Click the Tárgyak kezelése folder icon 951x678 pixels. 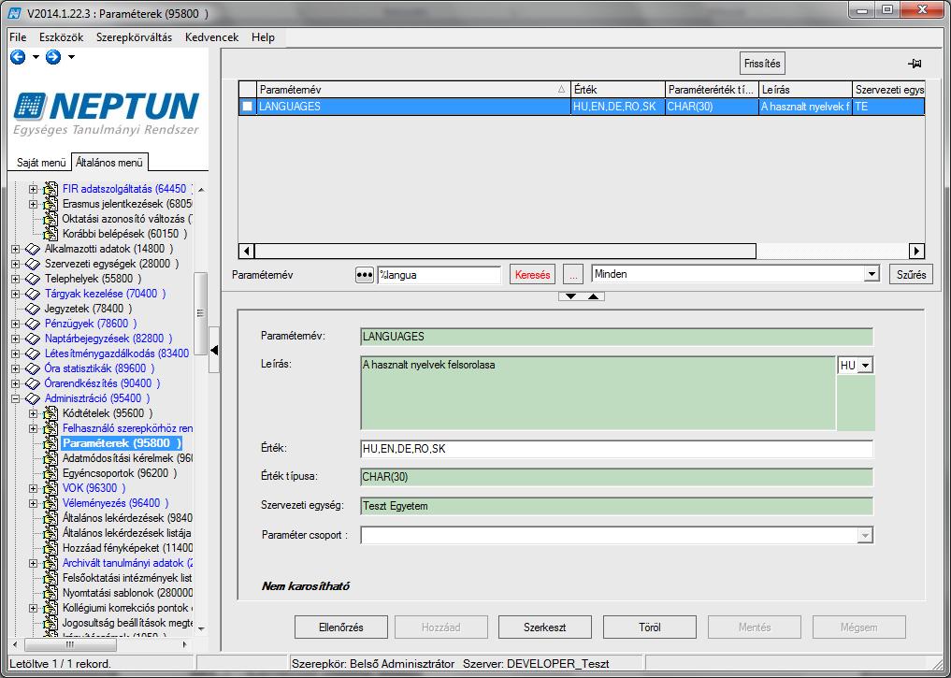[33, 294]
